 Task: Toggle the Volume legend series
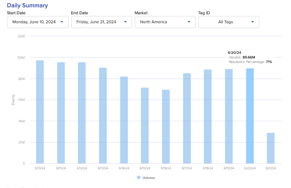click(x=148, y=178)
